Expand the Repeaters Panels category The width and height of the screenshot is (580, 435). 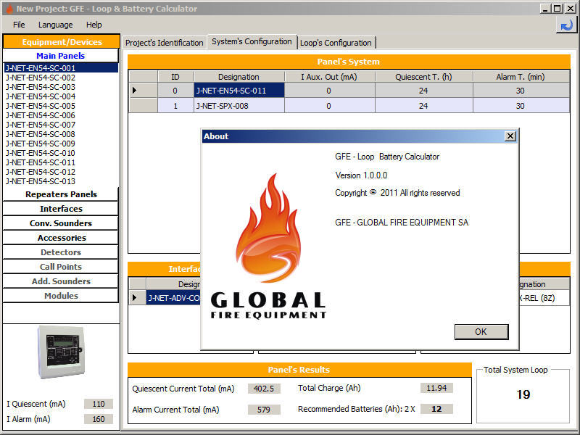(x=61, y=194)
